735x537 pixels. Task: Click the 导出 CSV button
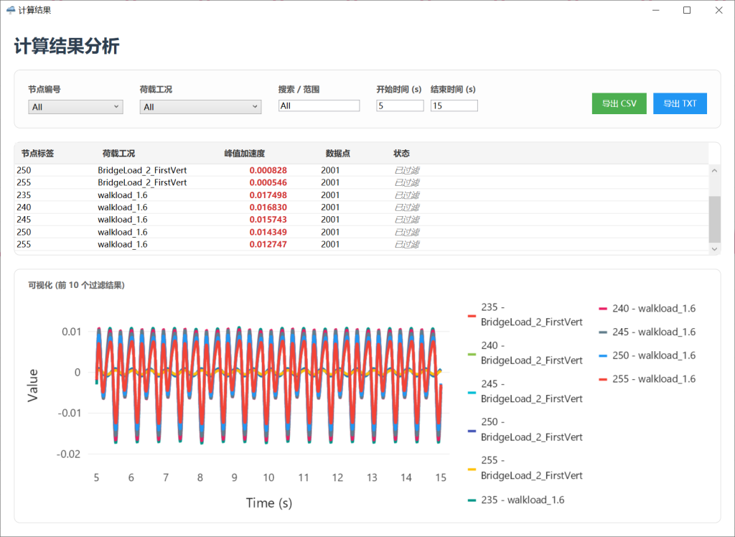(619, 103)
